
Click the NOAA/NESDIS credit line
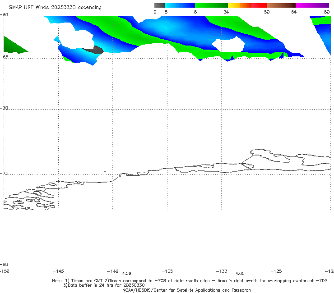pyautogui.click(x=186, y=290)
